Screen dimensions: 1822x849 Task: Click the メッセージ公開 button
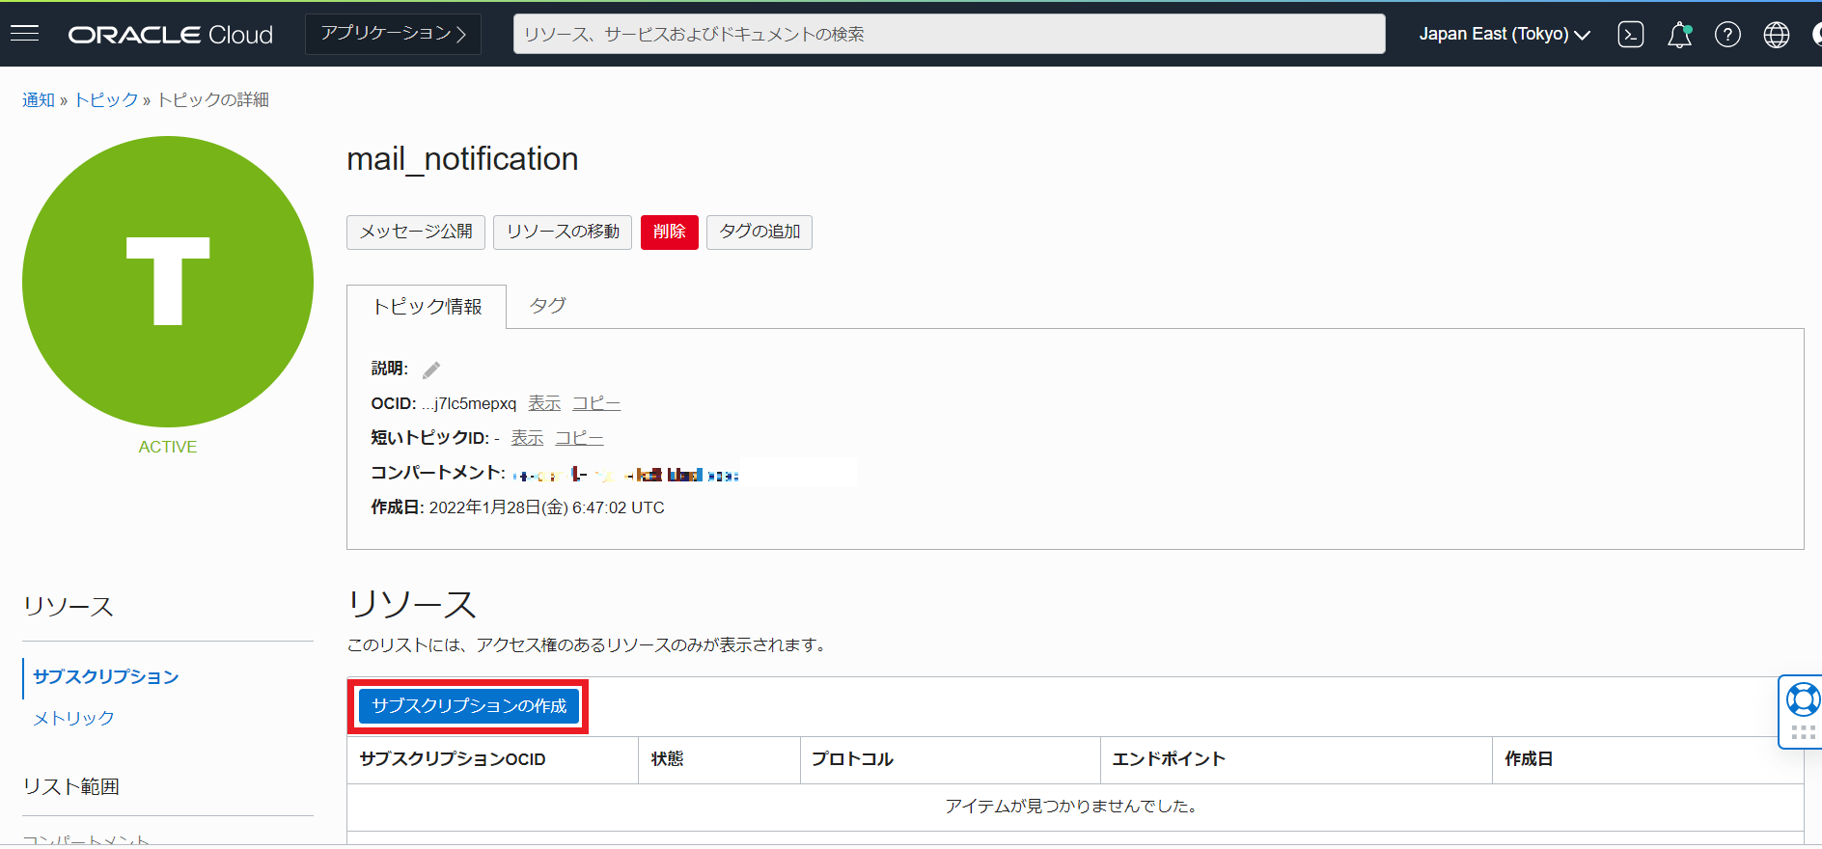(416, 232)
